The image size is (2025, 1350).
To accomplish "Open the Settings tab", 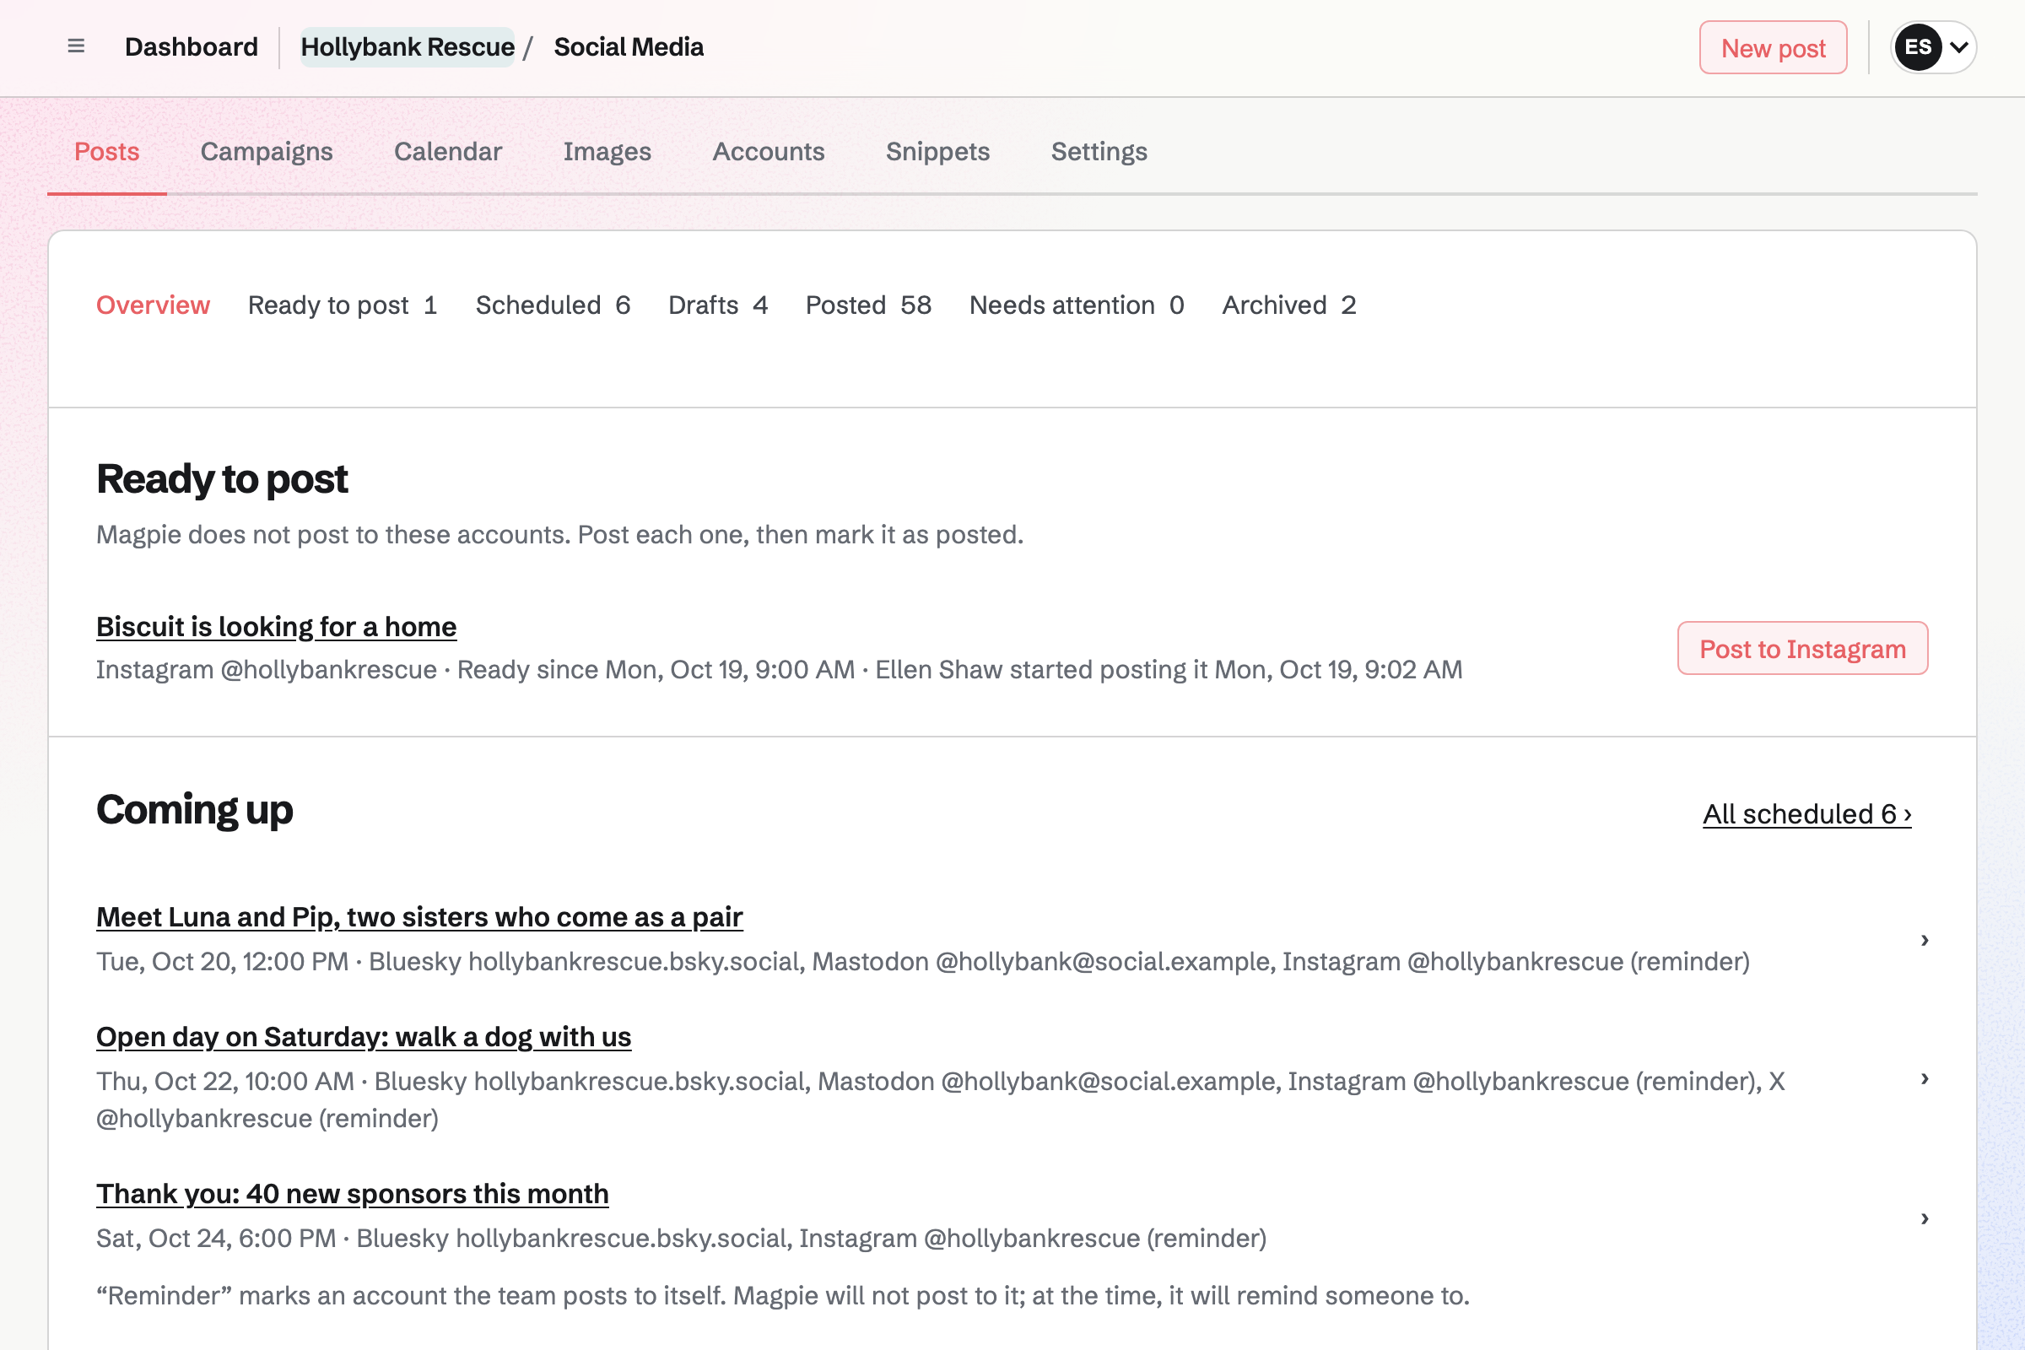I will [x=1099, y=152].
